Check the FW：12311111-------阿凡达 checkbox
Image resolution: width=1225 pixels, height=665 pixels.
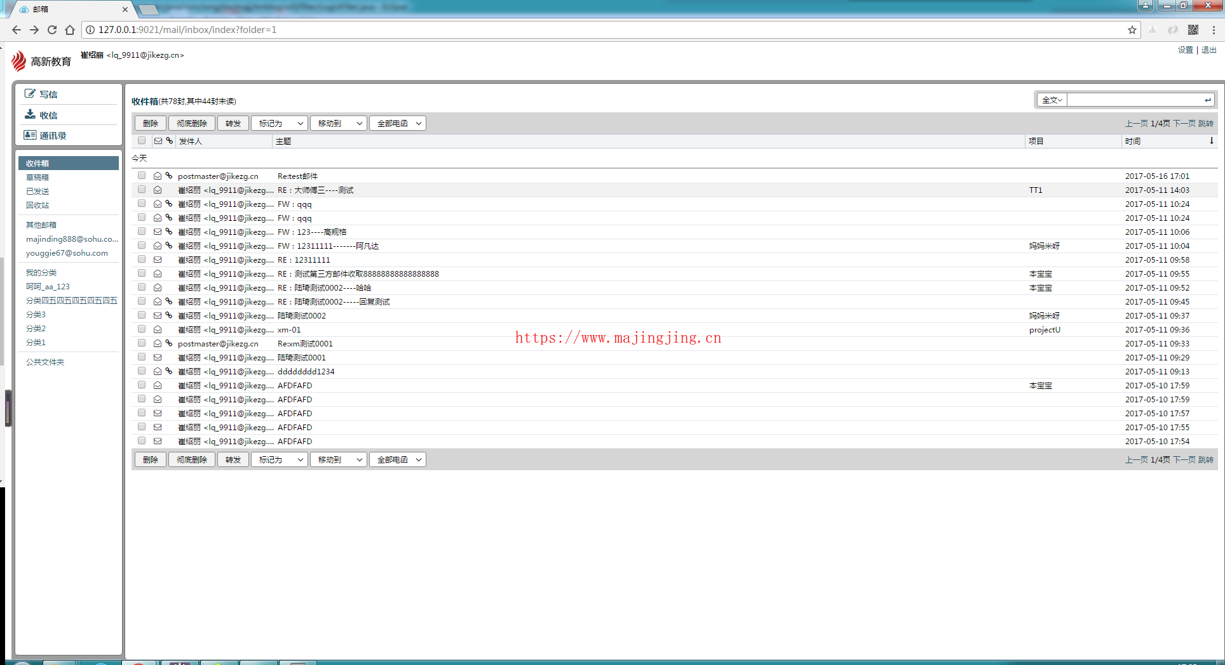[142, 246]
